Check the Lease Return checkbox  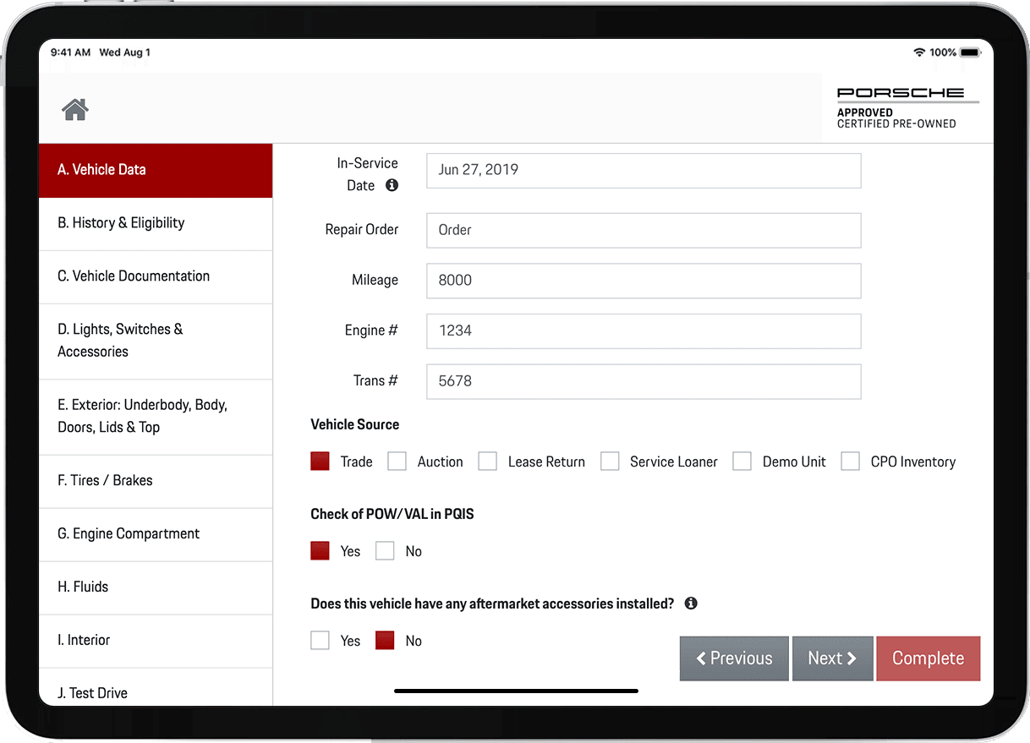tap(487, 462)
